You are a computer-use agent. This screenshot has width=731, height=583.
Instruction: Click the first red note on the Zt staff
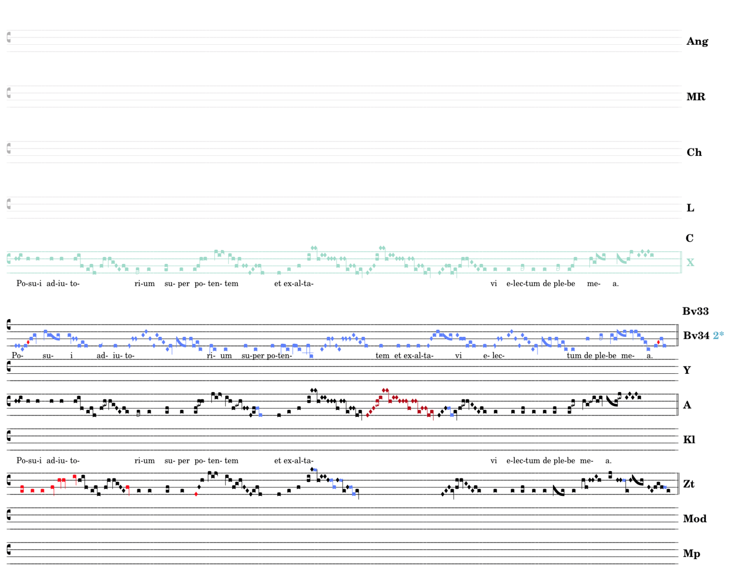[x=22, y=489]
